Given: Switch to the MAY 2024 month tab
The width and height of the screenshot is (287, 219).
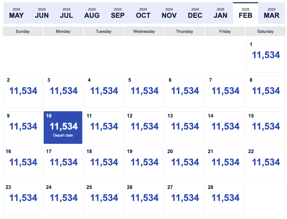Looking at the screenshot, I should coord(16,13).
